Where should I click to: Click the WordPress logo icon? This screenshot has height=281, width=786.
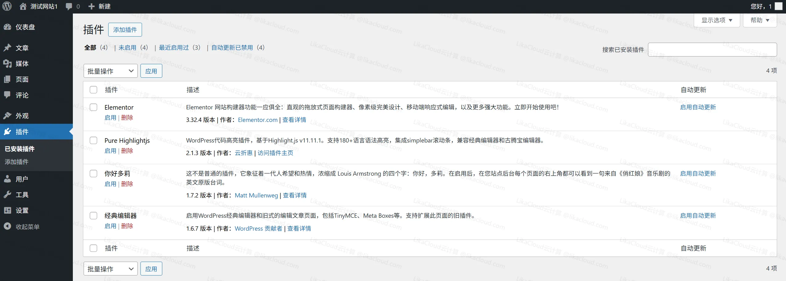pyautogui.click(x=7, y=6)
